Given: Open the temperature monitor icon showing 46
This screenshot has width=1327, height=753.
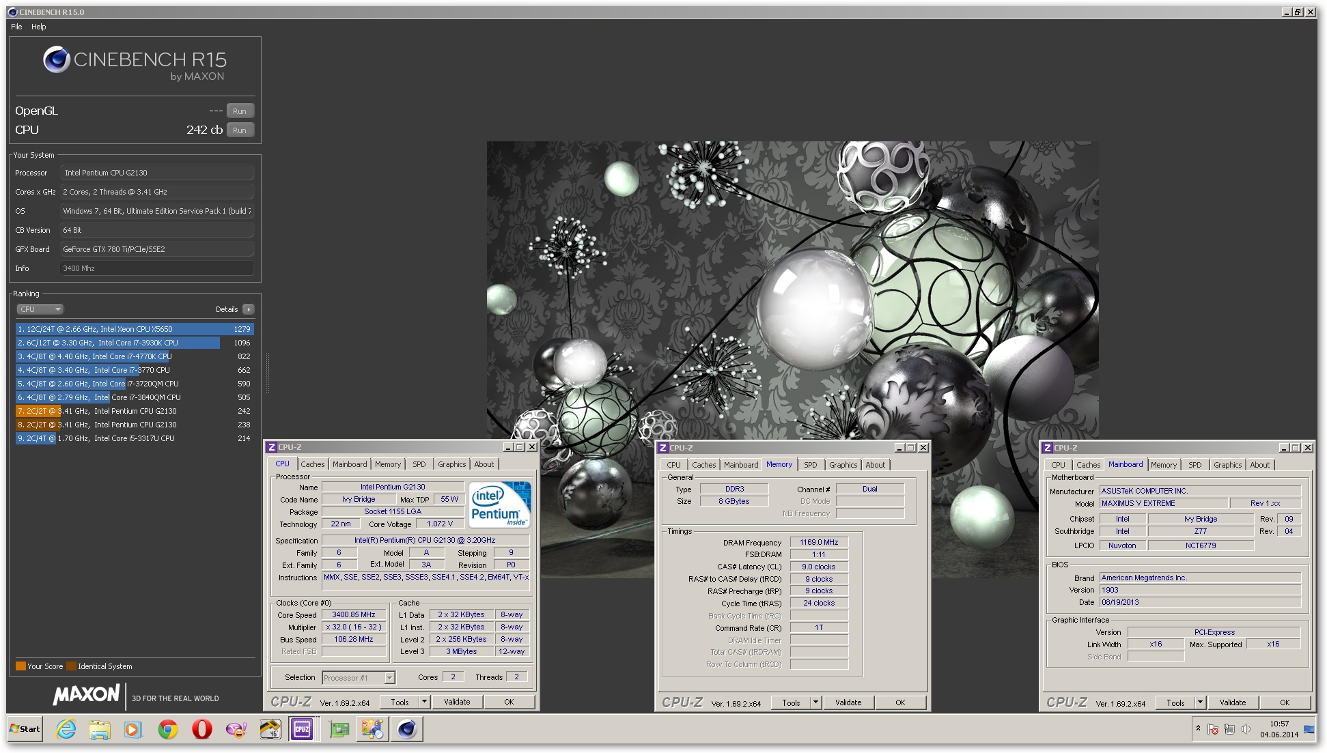Looking at the screenshot, I should (270, 729).
